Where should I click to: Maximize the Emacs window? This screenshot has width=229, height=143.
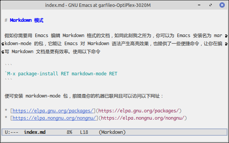coord(211,5)
